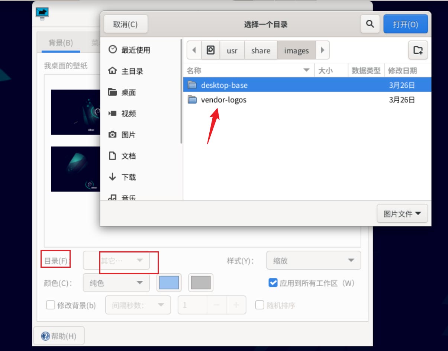This screenshot has width=448, height=351.
Task: Select the desktop-base folder name
Action: [224, 85]
